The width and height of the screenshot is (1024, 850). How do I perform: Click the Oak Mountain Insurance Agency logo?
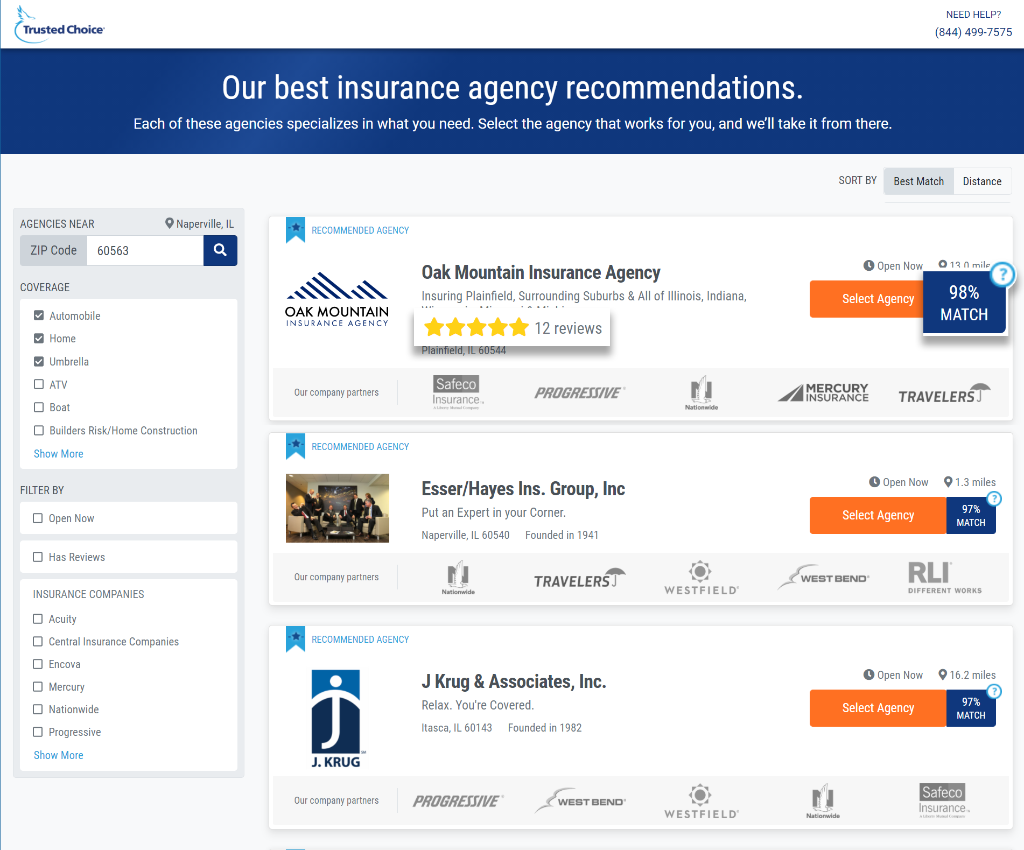[x=337, y=300]
